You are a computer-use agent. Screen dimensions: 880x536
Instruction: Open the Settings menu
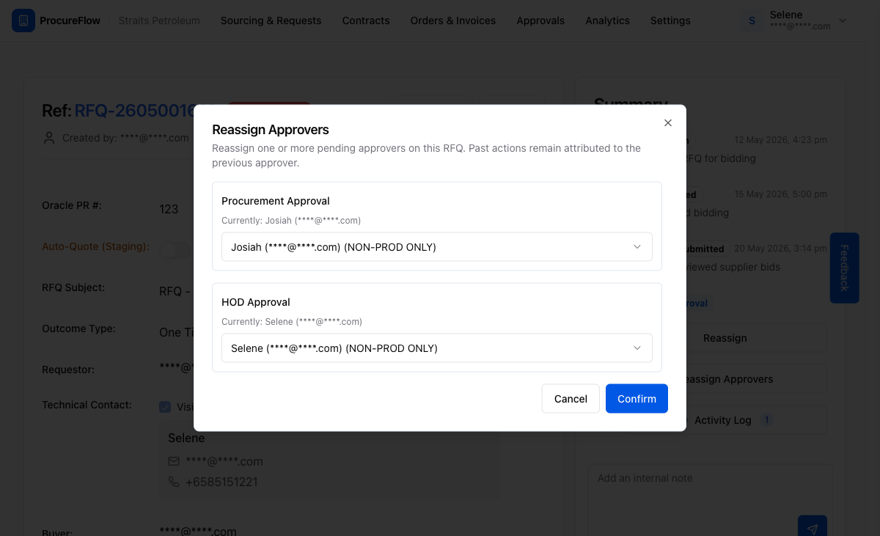pos(670,21)
